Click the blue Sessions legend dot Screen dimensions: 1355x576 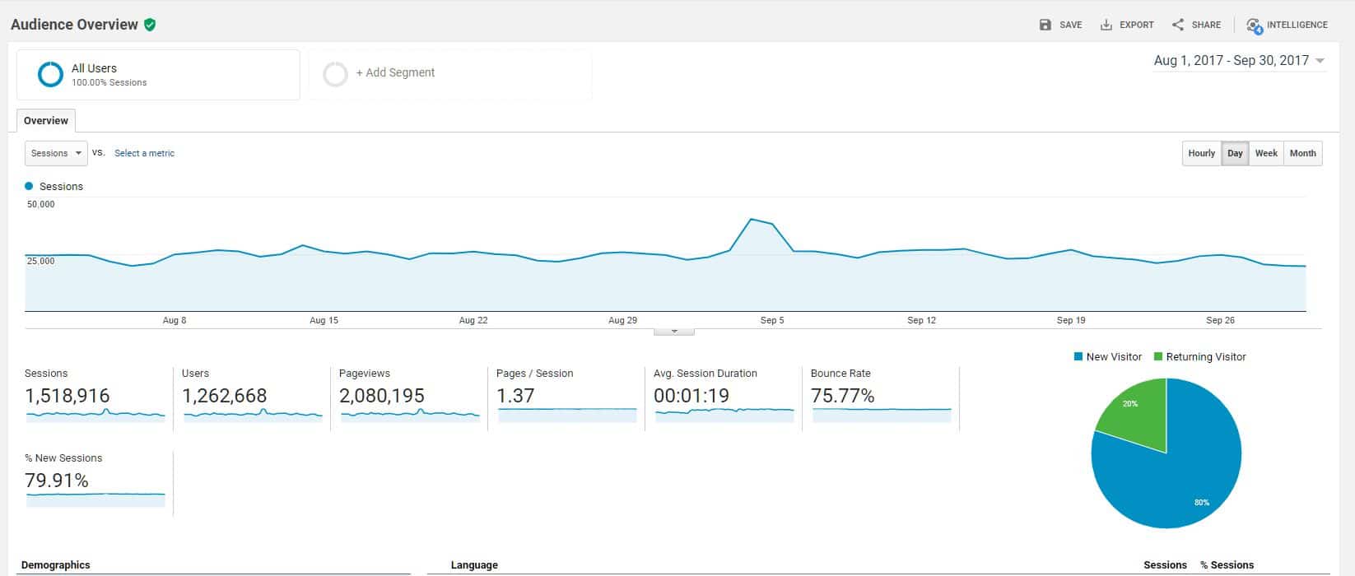[x=30, y=187]
